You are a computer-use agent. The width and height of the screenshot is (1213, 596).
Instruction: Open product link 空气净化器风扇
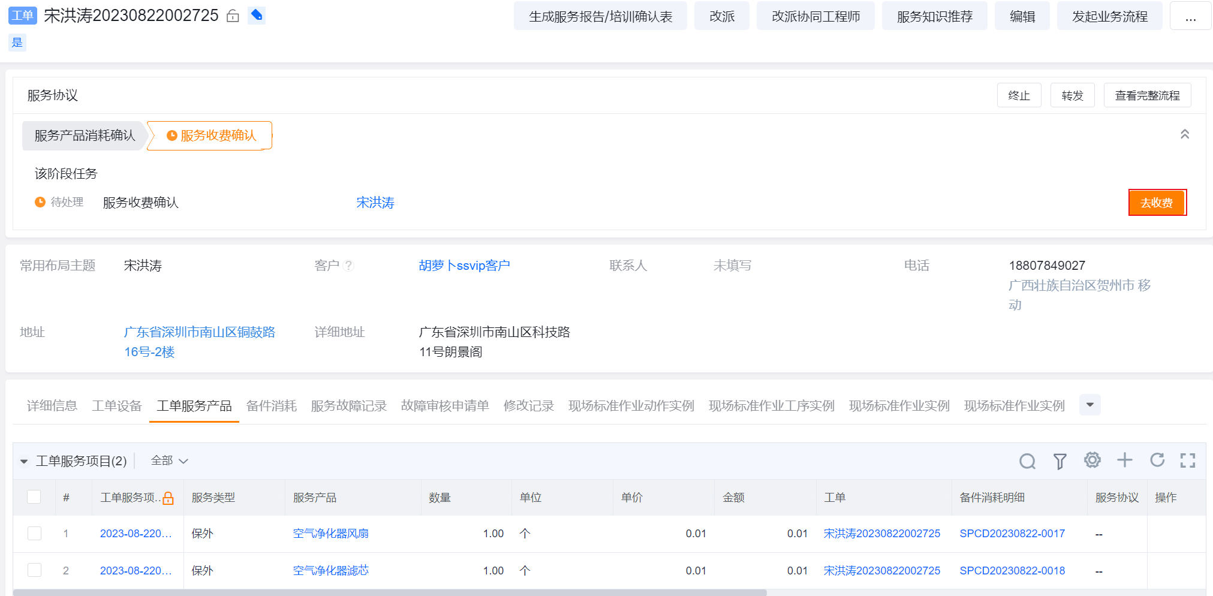click(331, 533)
